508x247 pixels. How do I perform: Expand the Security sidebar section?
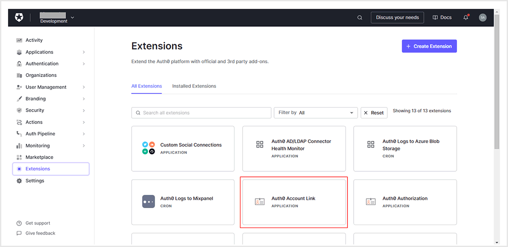click(x=84, y=110)
